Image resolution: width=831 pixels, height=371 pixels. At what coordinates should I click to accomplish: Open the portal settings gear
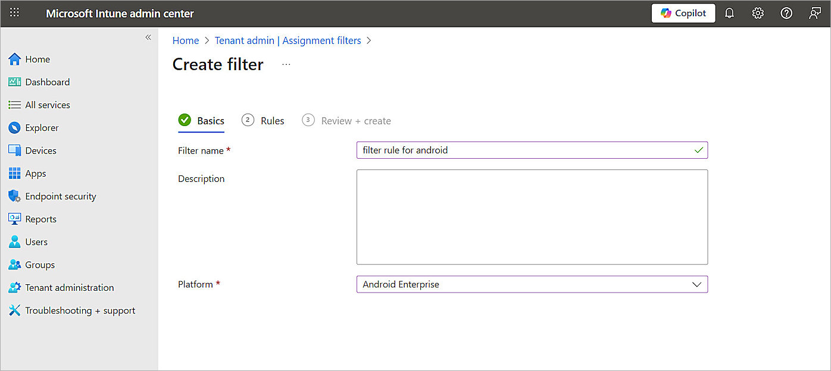(x=758, y=13)
